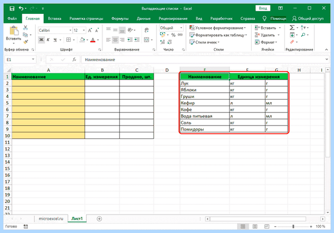Switch to the Рецензирование tab
This screenshot has height=233, width=334.
coord(173,18)
